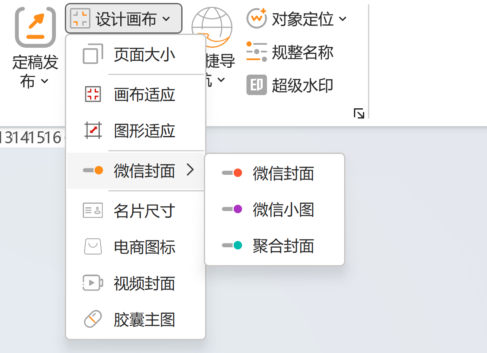487x353 pixels.
Task: Open the 设计画布 dropdown button
Action: point(124,19)
